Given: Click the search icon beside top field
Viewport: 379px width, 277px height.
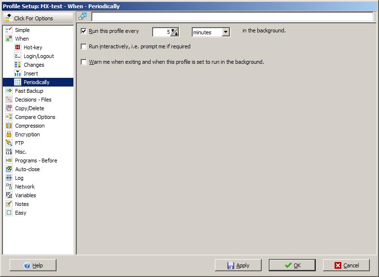Looking at the screenshot, I should [83, 16].
